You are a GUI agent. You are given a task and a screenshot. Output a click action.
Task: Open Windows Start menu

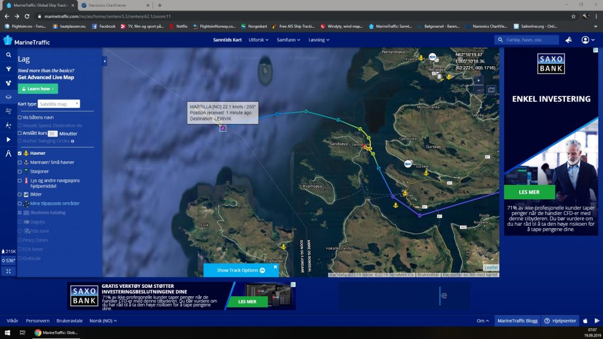(x=7, y=332)
